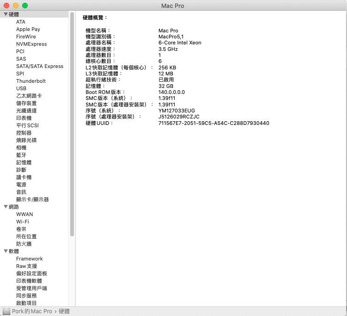Open FireWire hardware info

(26, 37)
